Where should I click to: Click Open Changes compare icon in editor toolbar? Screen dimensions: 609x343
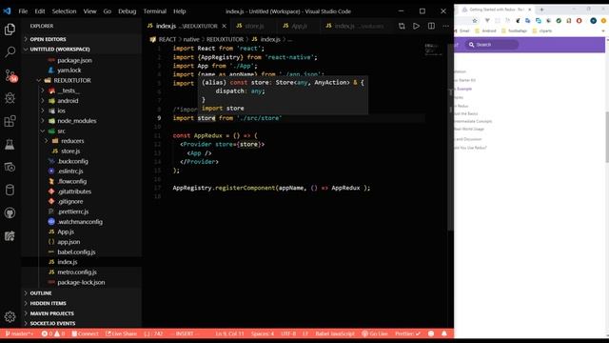tap(402, 26)
